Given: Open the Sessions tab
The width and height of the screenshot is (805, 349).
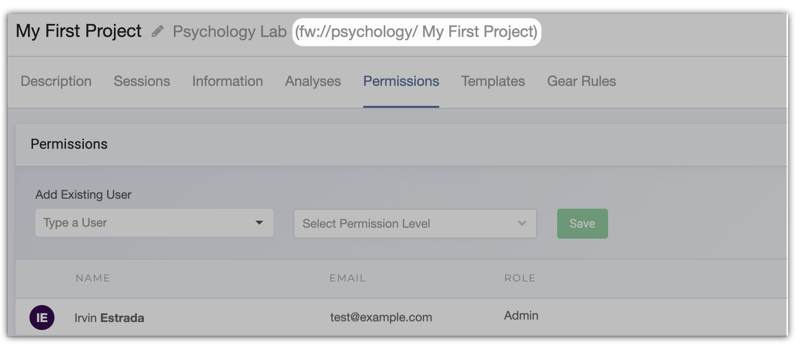Looking at the screenshot, I should (x=142, y=81).
